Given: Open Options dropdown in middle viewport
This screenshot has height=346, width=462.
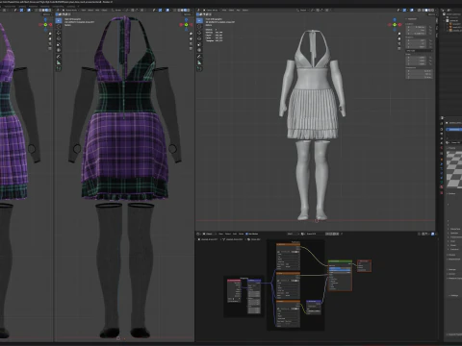Looking at the screenshot, I should [188, 14].
